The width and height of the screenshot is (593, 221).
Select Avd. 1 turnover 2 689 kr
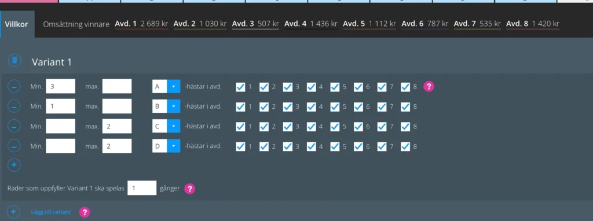[x=141, y=24]
